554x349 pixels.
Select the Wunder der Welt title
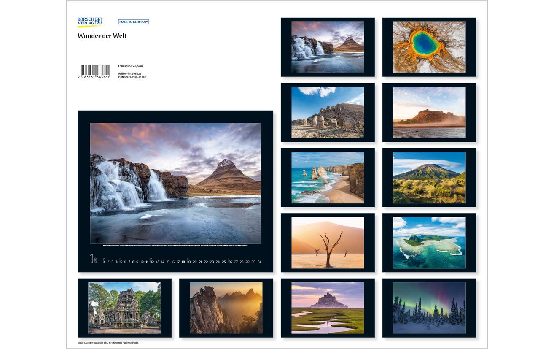pos(102,36)
